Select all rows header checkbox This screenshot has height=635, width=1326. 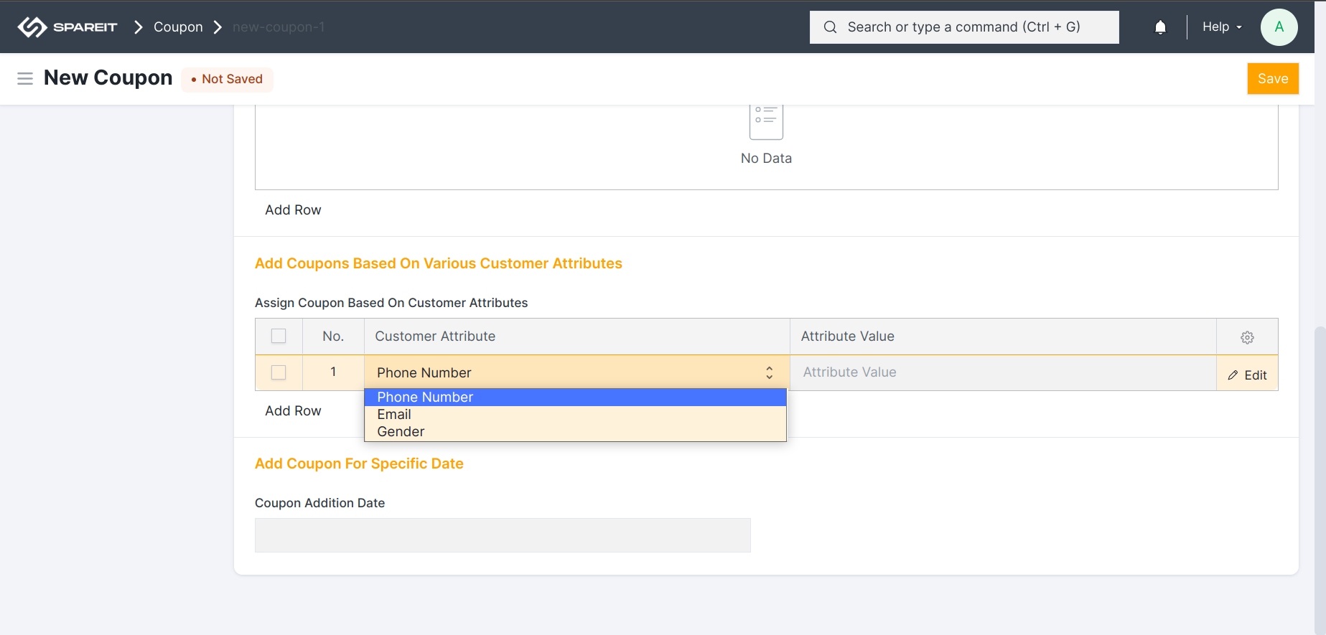coord(279,337)
